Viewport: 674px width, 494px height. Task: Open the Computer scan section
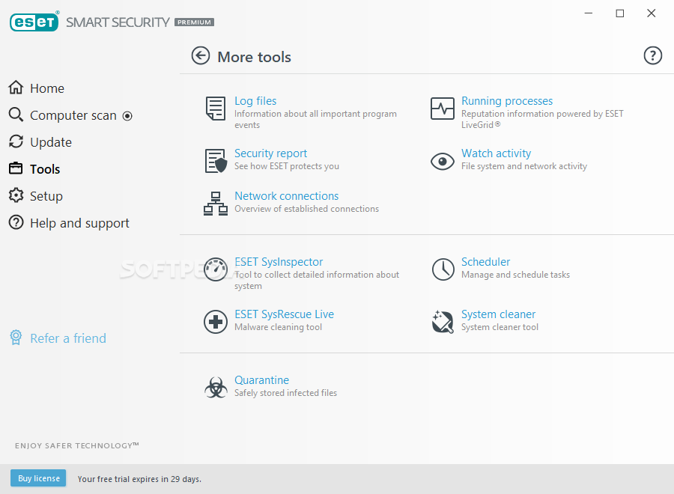click(73, 115)
